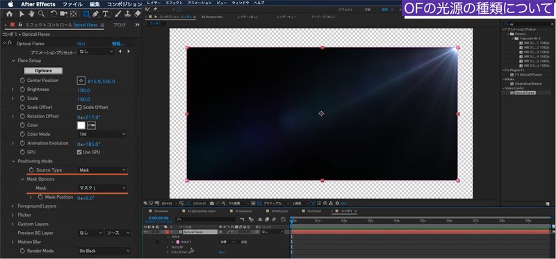
Task: Select the Brush tool
Action: (118, 14)
